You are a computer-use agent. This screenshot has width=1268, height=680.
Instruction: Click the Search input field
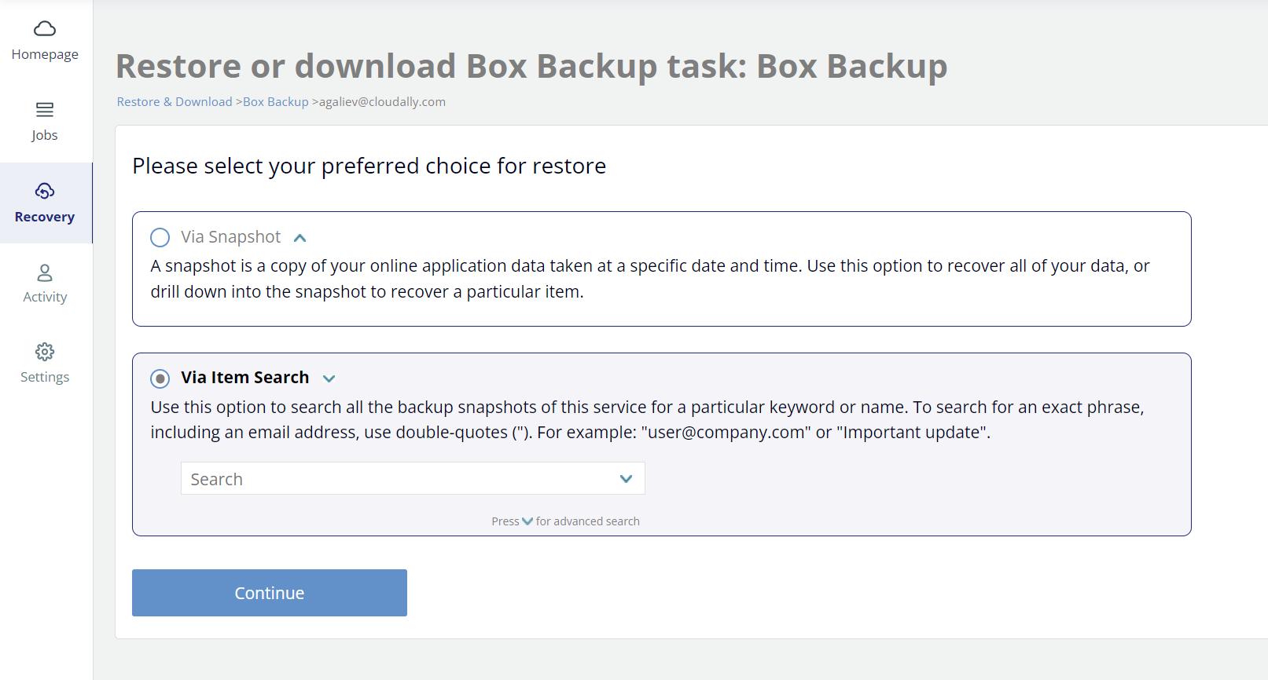(x=413, y=478)
